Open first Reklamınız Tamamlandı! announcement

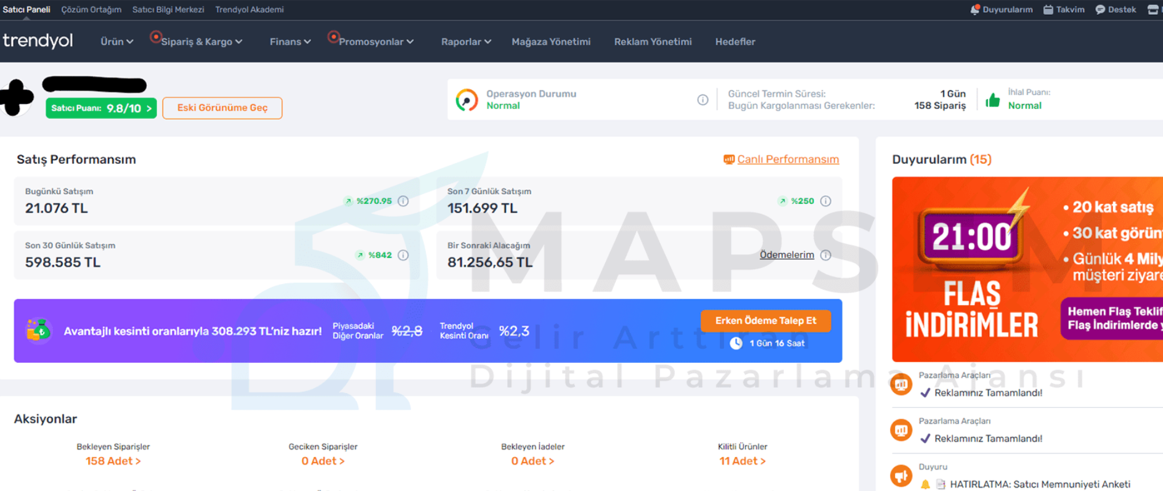988,392
